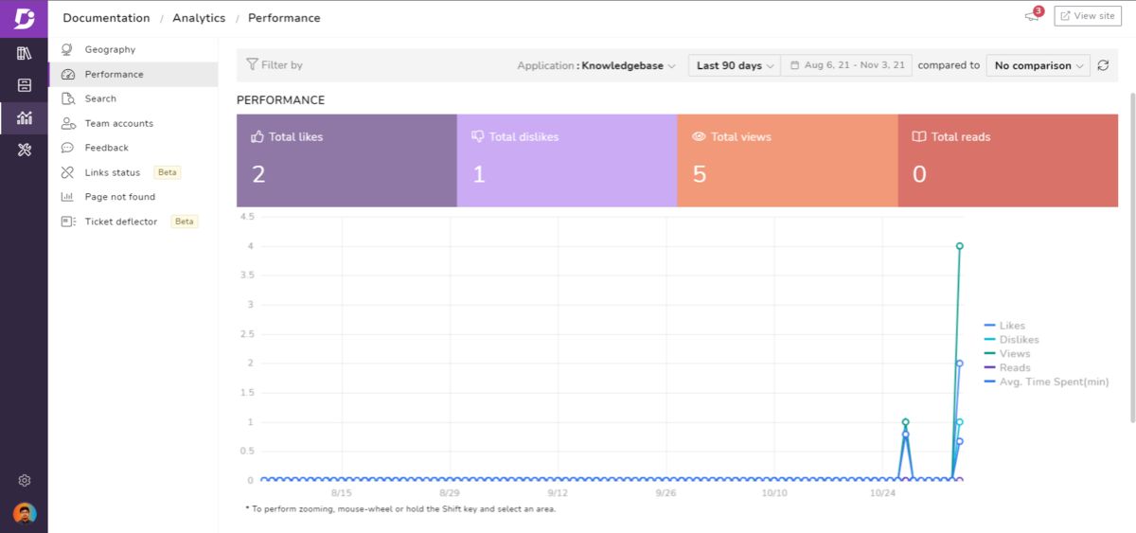Click the book icon on Total reads
Image resolution: width=1136 pixels, height=533 pixels.
pyautogui.click(x=919, y=136)
